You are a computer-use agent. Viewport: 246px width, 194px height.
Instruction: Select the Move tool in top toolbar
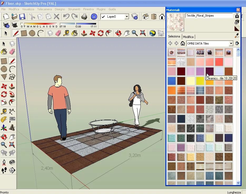click(x=92, y=33)
